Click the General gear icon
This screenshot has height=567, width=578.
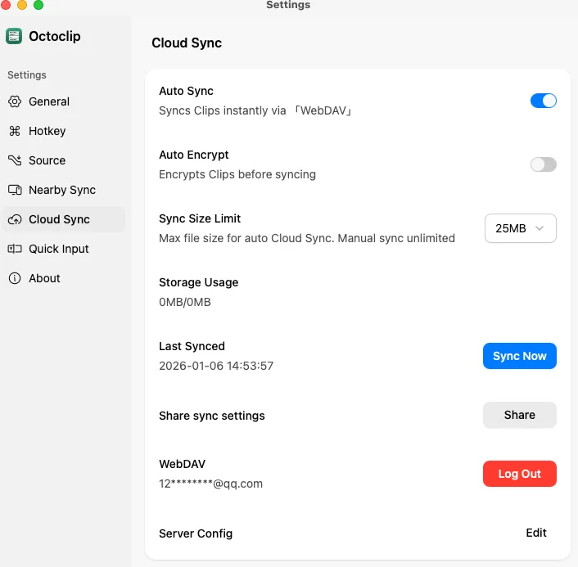pos(15,101)
